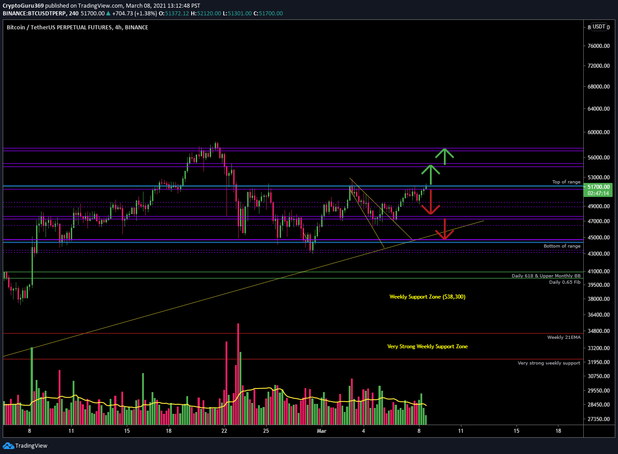618x454 pixels.
Task: Click 72000.00 on the price axis
Action: click(598, 66)
